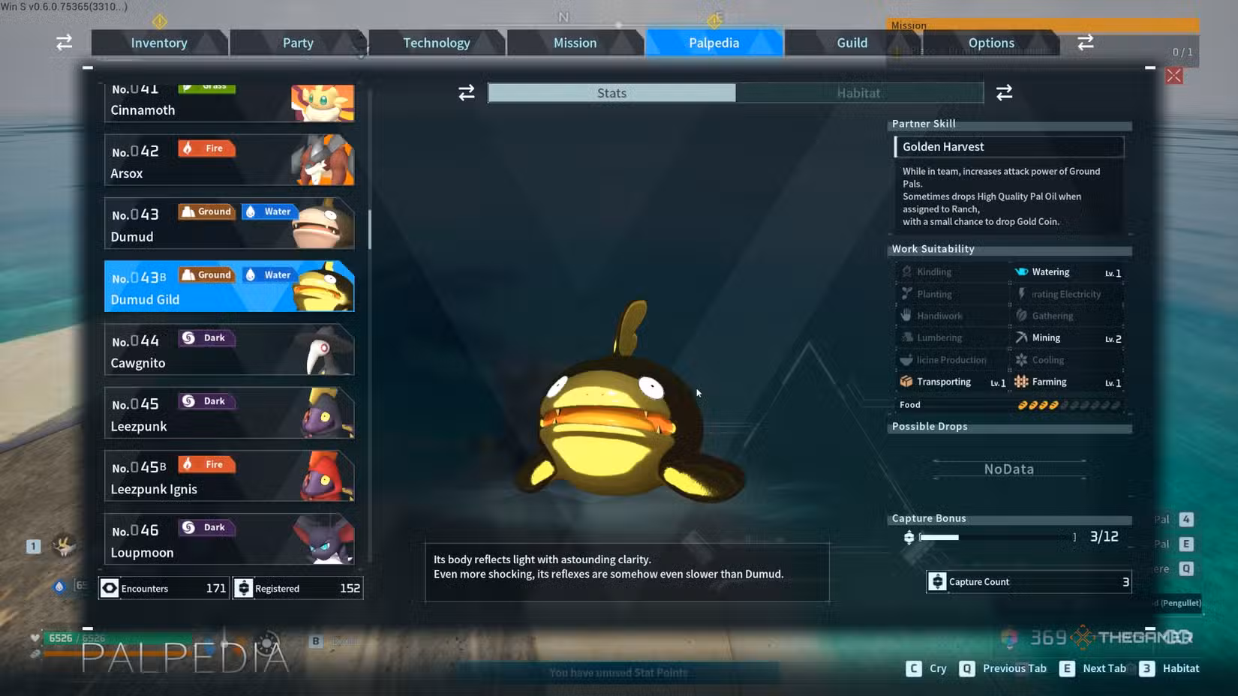Click the swap arrows right of Habitat
Viewport: 1238px width, 696px height.
point(1005,92)
